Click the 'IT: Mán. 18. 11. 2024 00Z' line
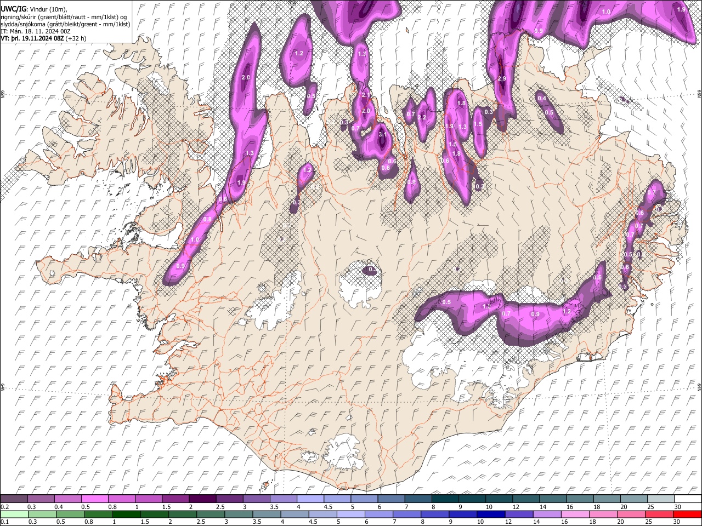This screenshot has height=526, width=702. tap(35, 31)
